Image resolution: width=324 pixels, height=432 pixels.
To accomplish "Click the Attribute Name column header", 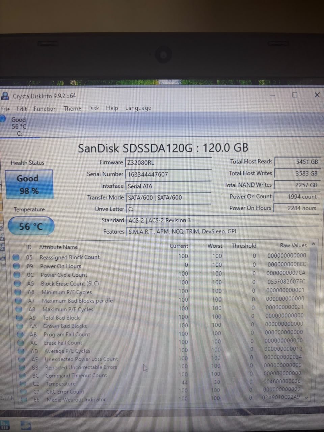I will point(58,247).
